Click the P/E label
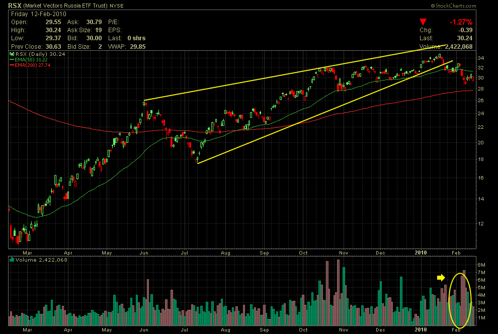The image size is (498, 334). 114,22
